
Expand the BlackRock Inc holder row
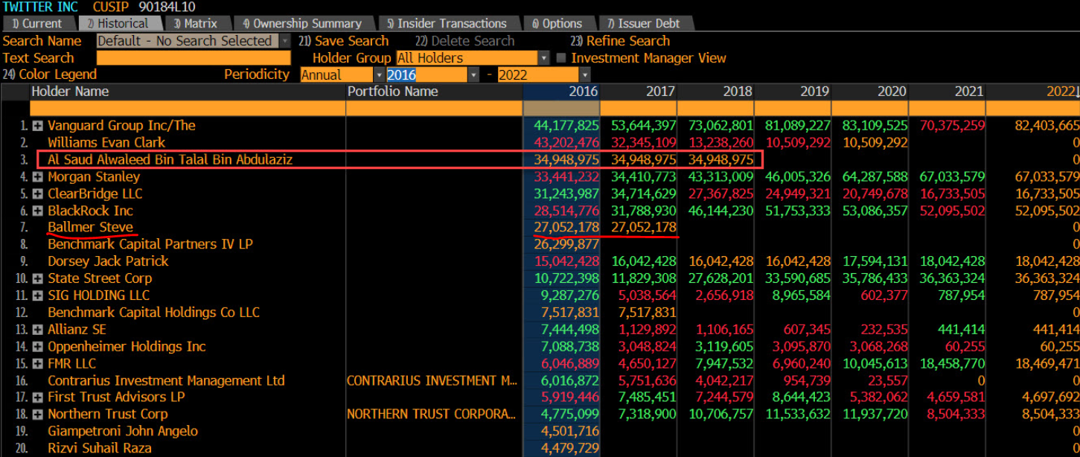click(37, 211)
